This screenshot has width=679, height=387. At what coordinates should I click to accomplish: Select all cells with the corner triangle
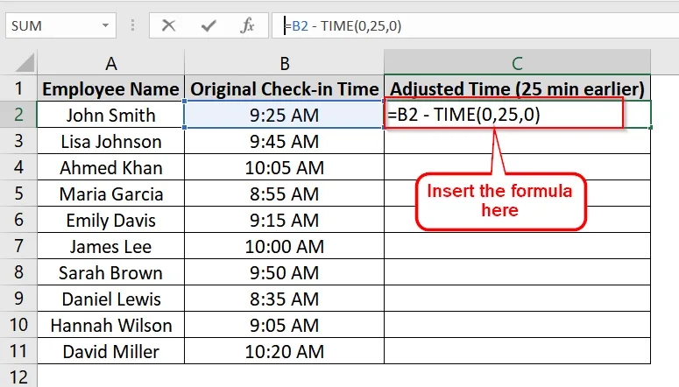click(x=24, y=63)
